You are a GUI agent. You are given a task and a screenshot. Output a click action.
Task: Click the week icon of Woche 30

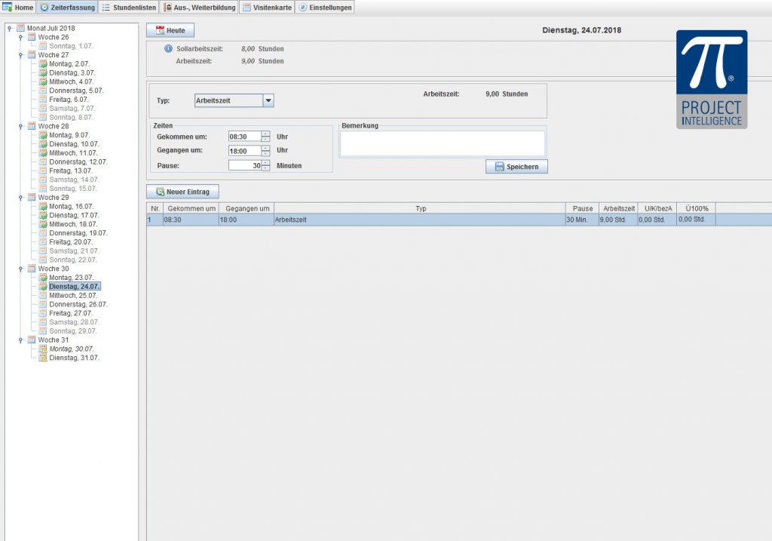point(32,269)
